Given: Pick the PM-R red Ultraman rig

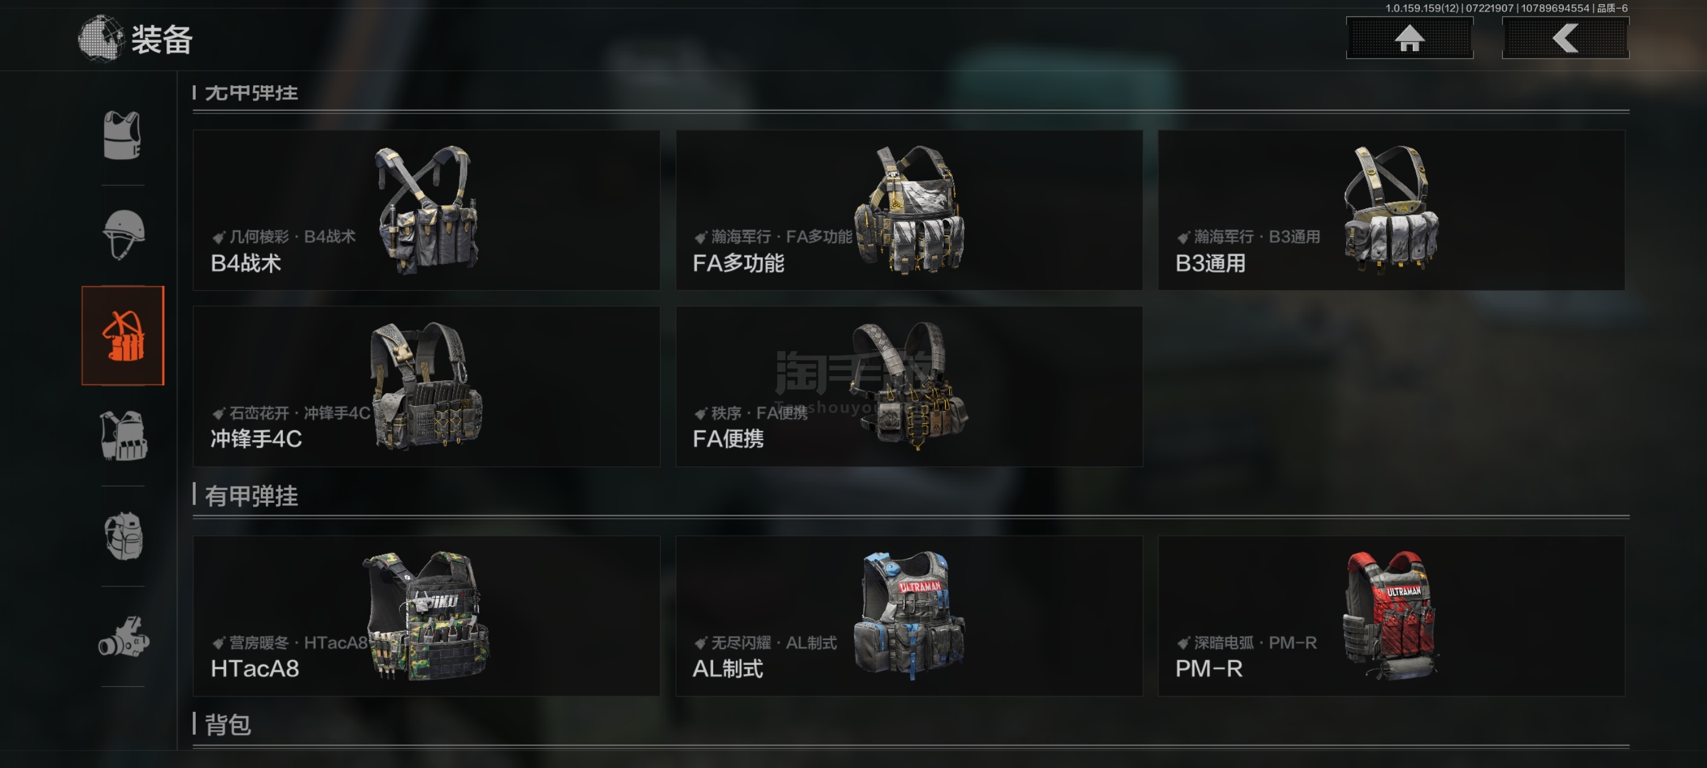Looking at the screenshot, I should click(x=1391, y=616).
